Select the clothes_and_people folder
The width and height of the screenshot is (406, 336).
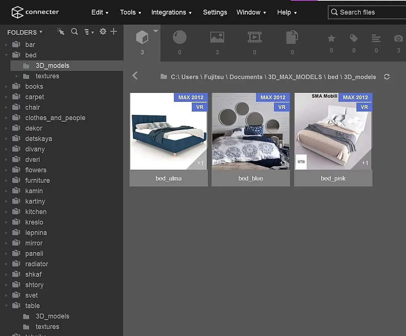point(55,118)
